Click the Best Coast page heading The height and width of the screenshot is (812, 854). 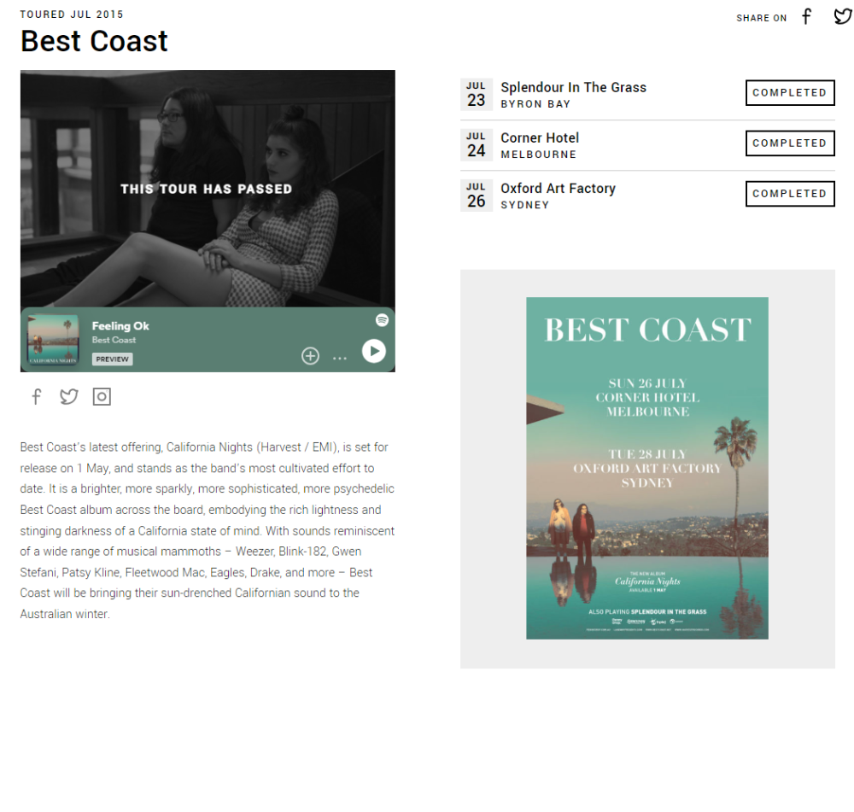pos(94,41)
